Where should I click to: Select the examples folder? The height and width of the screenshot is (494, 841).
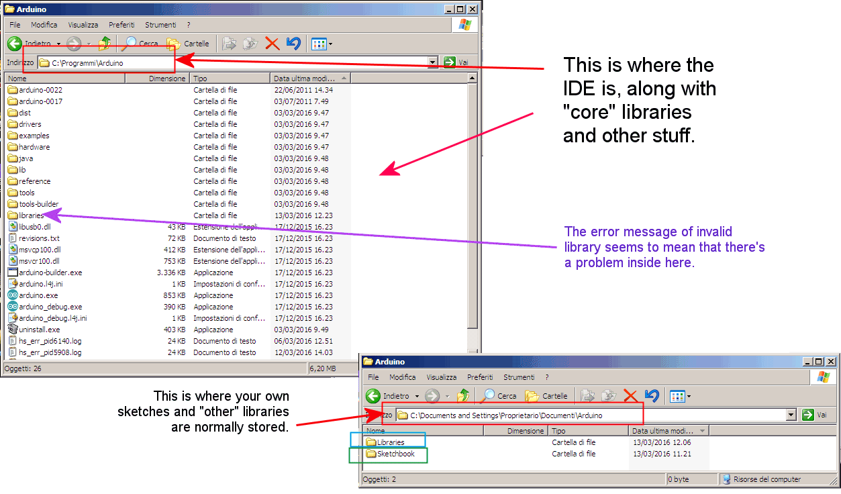pos(29,136)
